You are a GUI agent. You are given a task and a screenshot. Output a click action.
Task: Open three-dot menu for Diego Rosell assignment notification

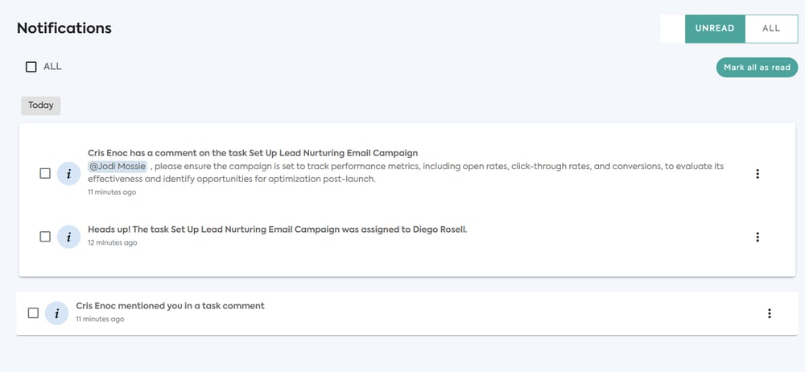pos(758,237)
